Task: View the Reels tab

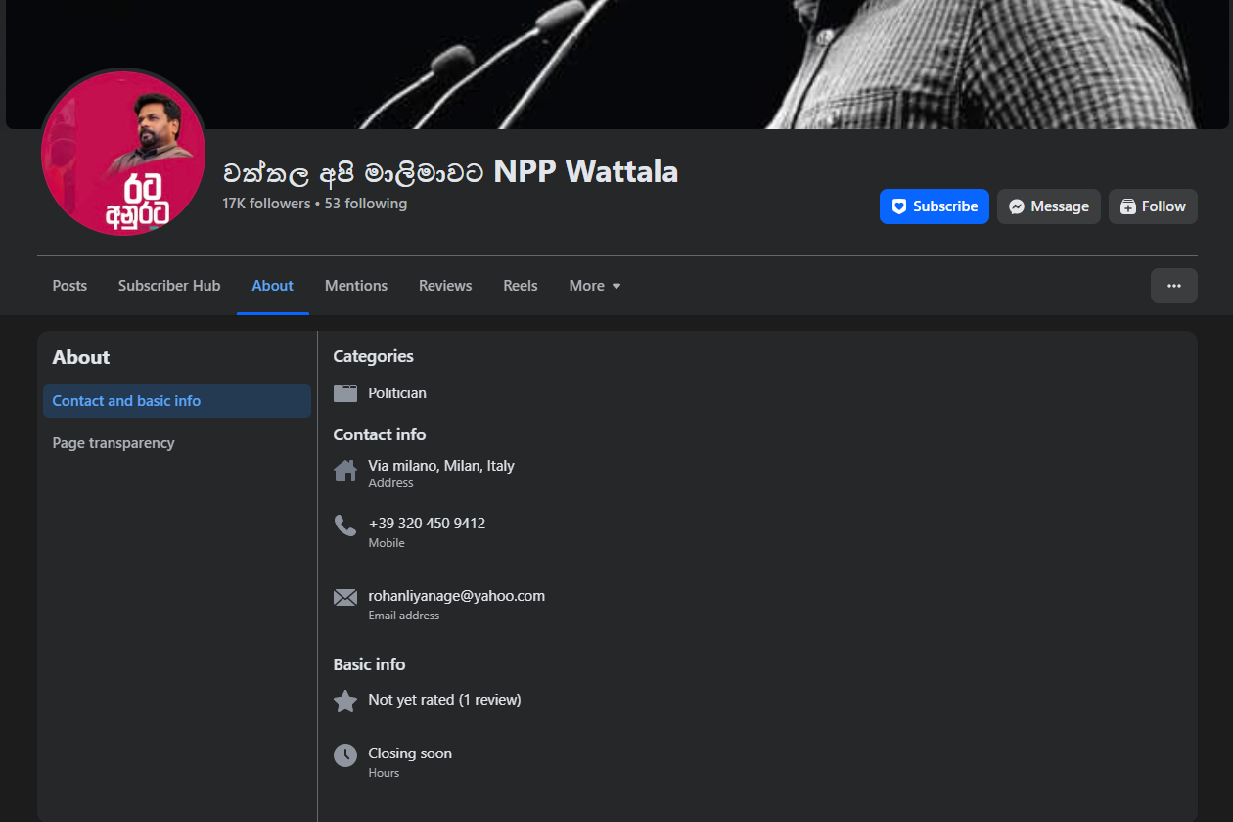Action: [521, 286]
